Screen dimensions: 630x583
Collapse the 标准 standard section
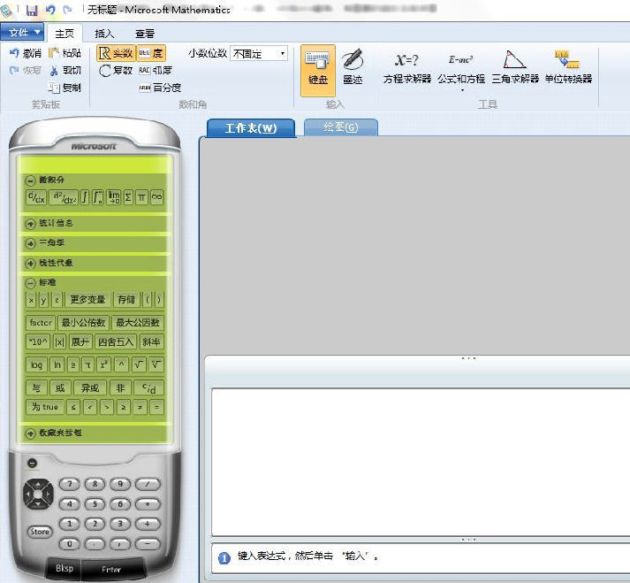pyautogui.click(x=31, y=283)
